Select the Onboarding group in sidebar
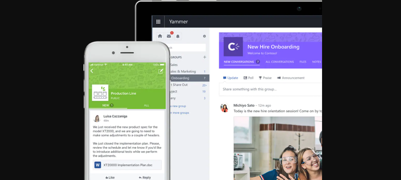 (190, 78)
